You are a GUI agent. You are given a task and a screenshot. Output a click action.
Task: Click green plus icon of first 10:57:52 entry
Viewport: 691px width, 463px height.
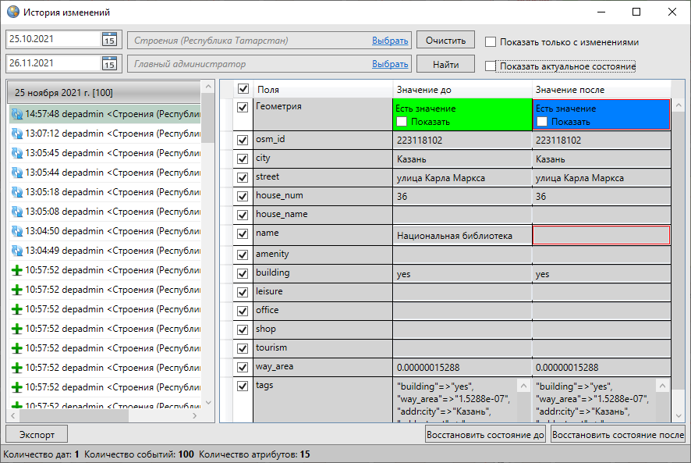pos(16,270)
